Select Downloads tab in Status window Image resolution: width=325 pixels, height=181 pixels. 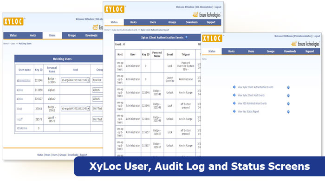pos(290,52)
